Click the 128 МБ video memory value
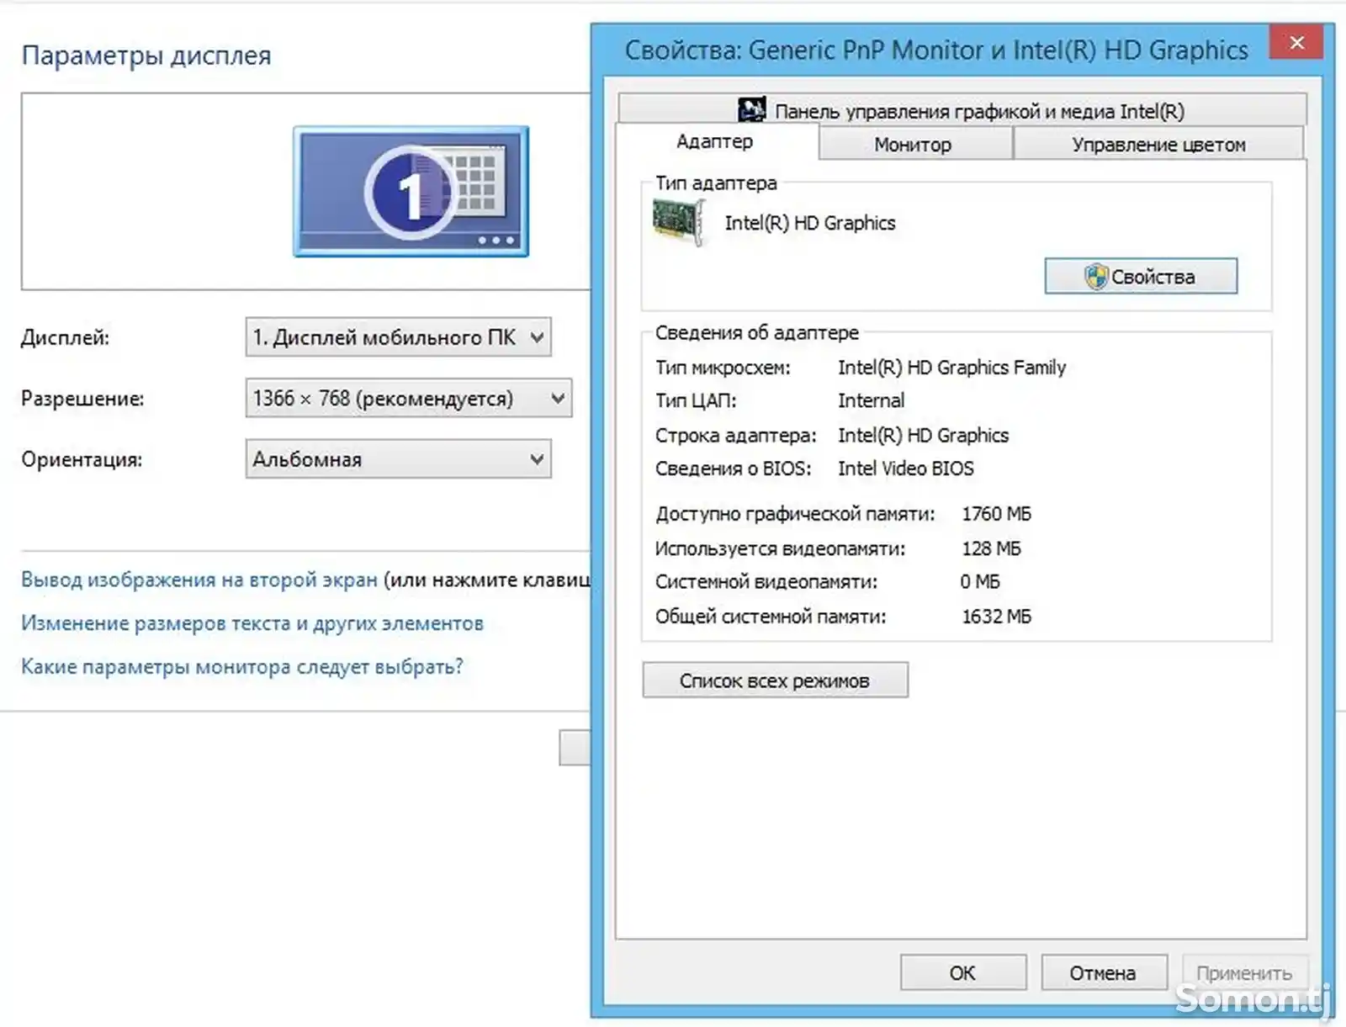This screenshot has height=1027, width=1346. click(991, 548)
